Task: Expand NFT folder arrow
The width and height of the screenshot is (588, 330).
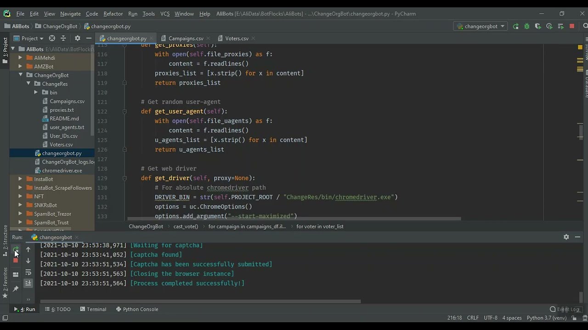Action: tap(20, 197)
